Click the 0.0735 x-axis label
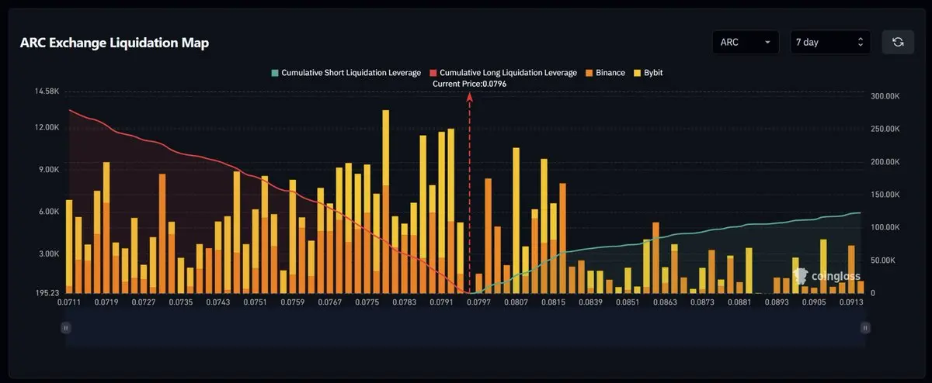Viewport: 932px width, 383px height. [x=179, y=304]
